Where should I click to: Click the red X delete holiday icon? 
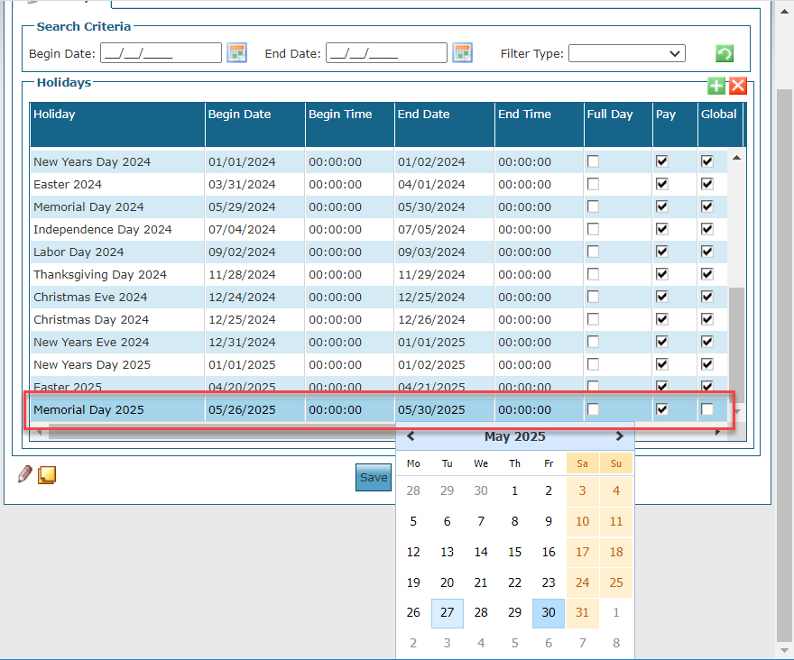[738, 86]
